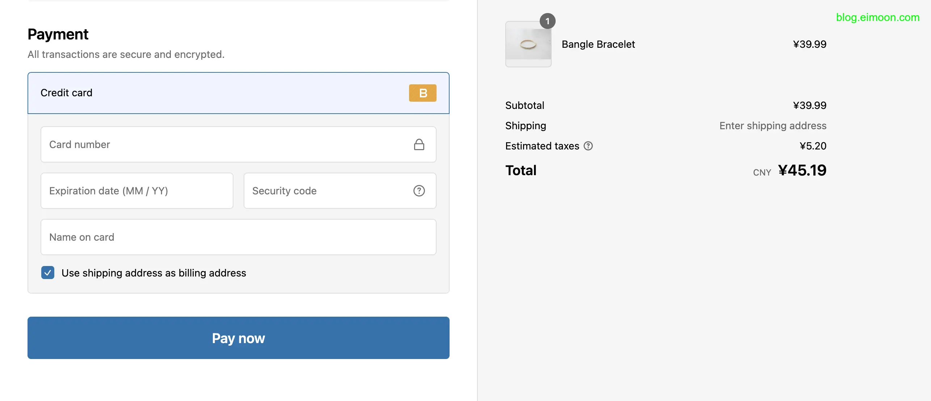931x401 pixels.
Task: Click the Bangle Bracelet product name
Action: tap(598, 45)
